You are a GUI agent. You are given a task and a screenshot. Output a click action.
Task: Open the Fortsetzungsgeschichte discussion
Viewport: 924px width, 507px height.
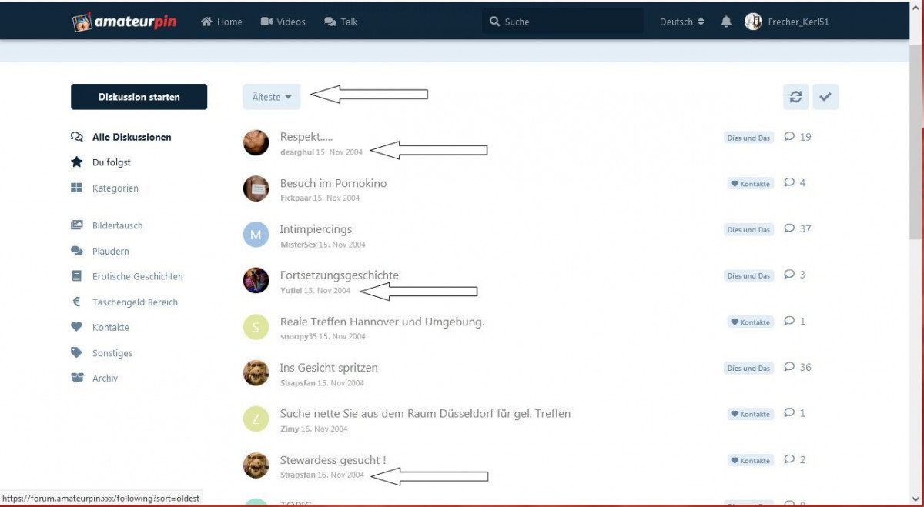click(x=339, y=275)
